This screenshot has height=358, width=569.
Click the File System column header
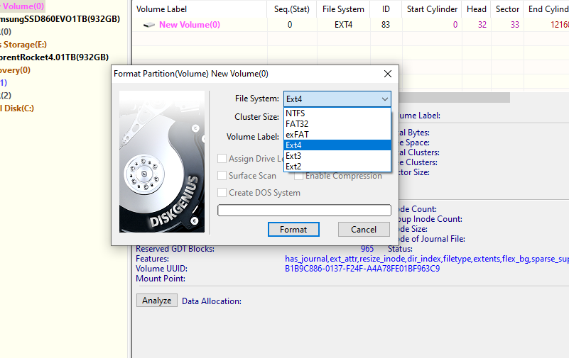(x=343, y=9)
